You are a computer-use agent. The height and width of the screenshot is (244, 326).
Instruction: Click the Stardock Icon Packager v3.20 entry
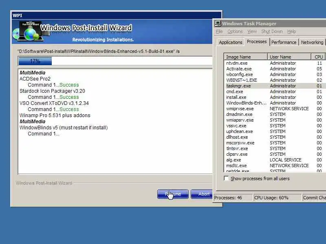tap(52, 91)
